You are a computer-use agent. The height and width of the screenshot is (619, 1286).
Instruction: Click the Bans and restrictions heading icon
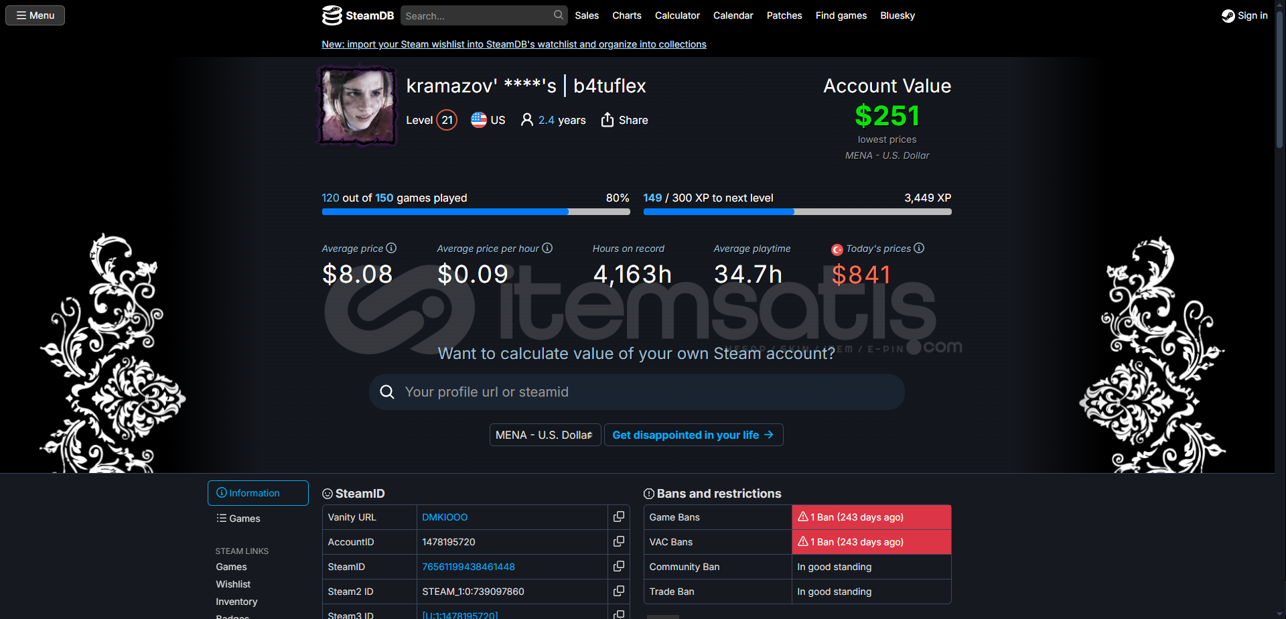649,494
